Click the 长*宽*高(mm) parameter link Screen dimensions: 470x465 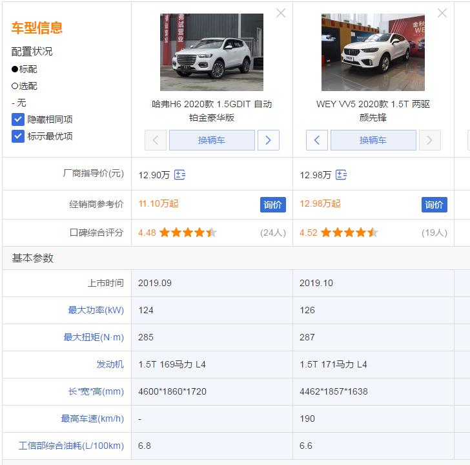pos(96,391)
